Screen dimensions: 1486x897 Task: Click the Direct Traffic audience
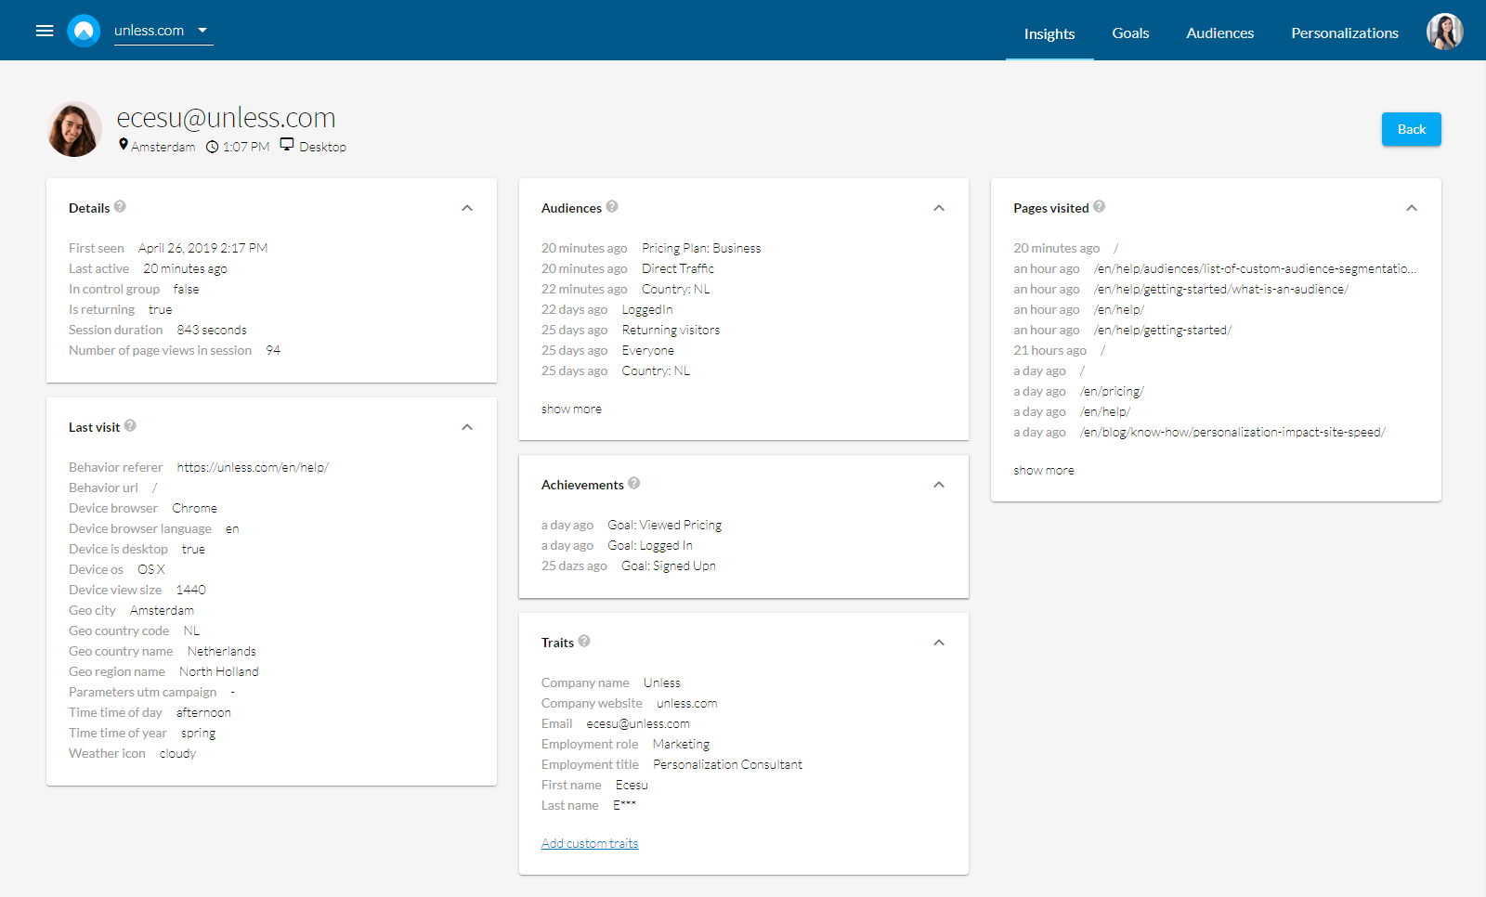pyautogui.click(x=678, y=268)
